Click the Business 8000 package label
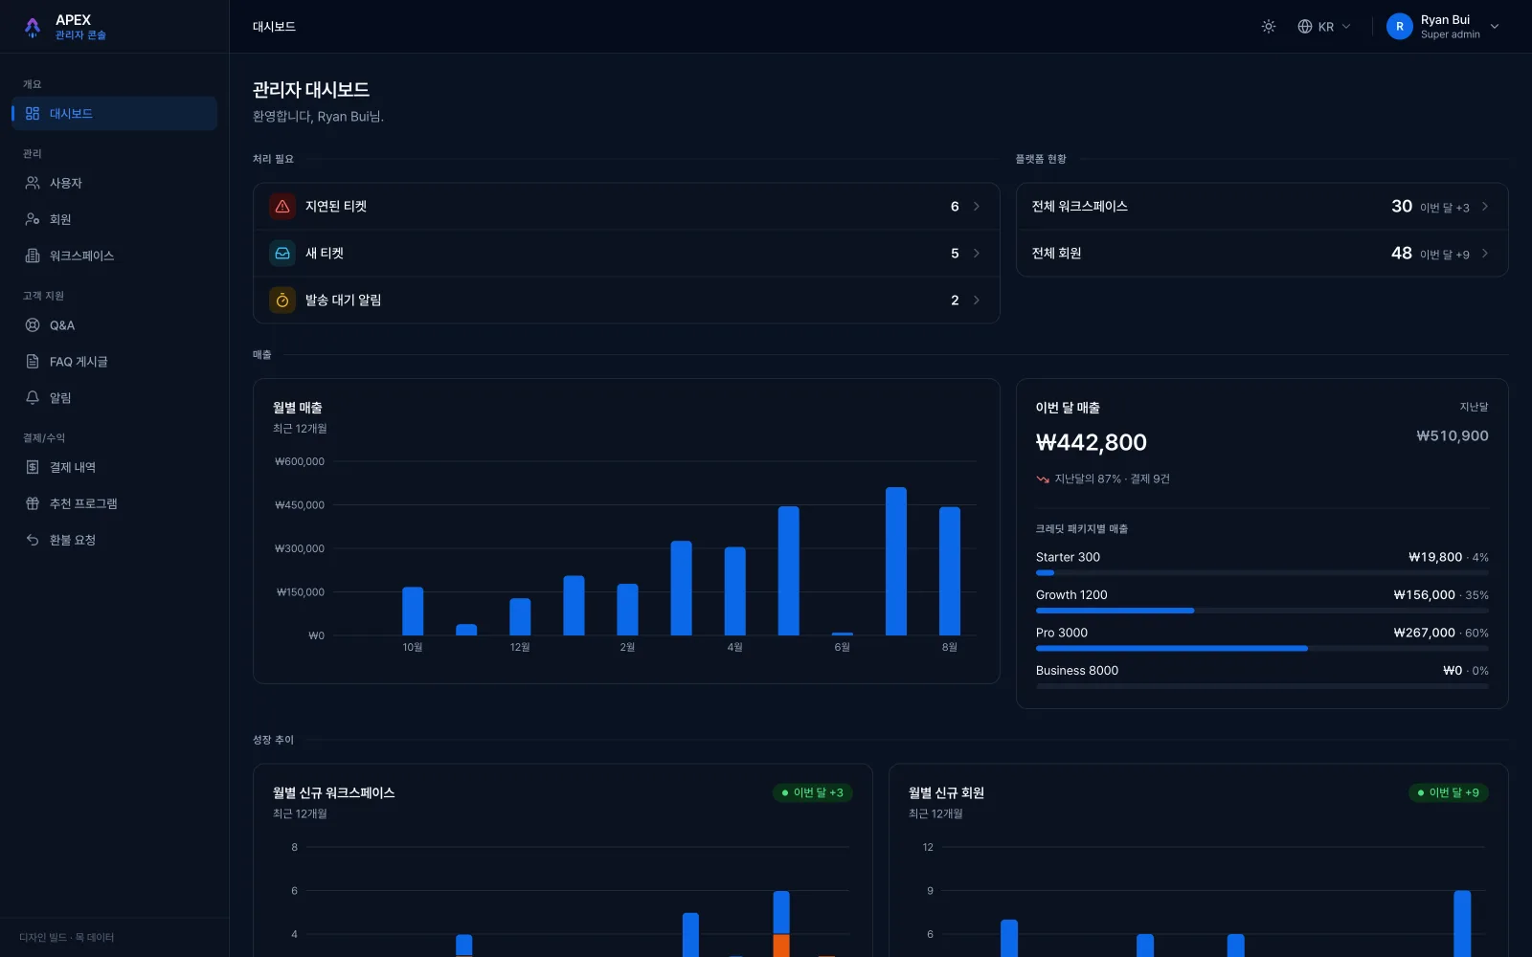Screen dimensions: 1532x957 [1077, 671]
